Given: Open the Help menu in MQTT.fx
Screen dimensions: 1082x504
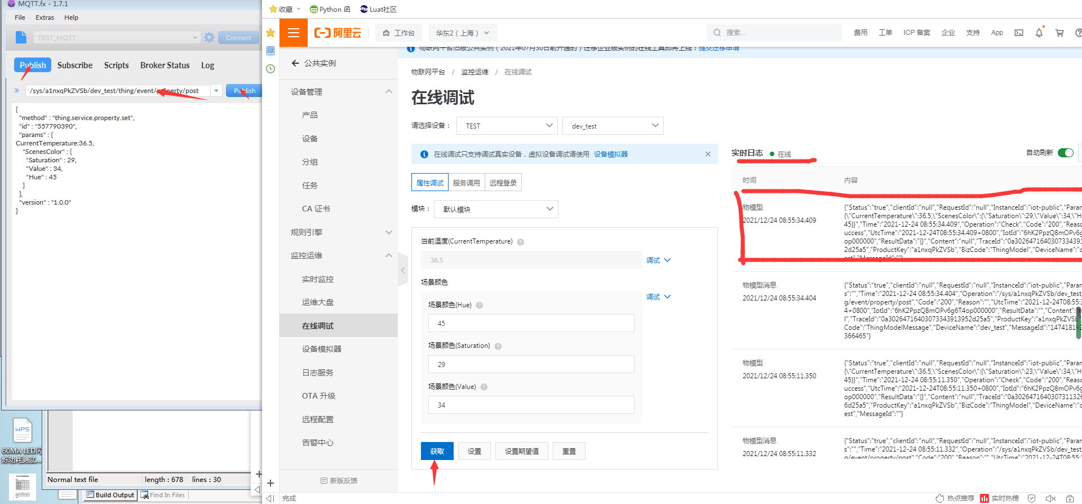Looking at the screenshot, I should pyautogui.click(x=71, y=17).
